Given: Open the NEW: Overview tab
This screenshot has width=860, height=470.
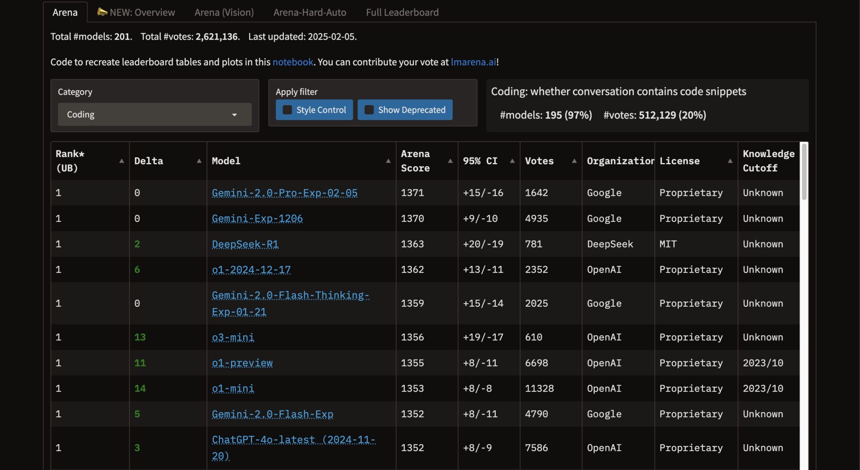Looking at the screenshot, I should 136,13.
